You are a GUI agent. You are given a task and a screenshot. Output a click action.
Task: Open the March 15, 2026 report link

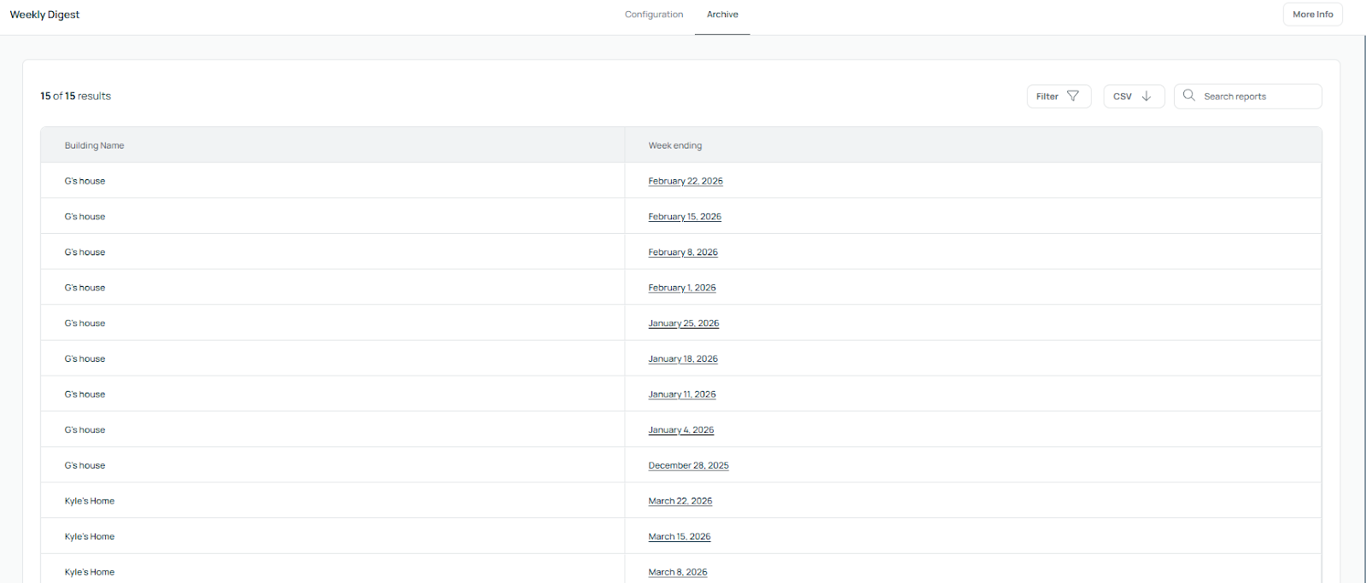pyautogui.click(x=679, y=537)
